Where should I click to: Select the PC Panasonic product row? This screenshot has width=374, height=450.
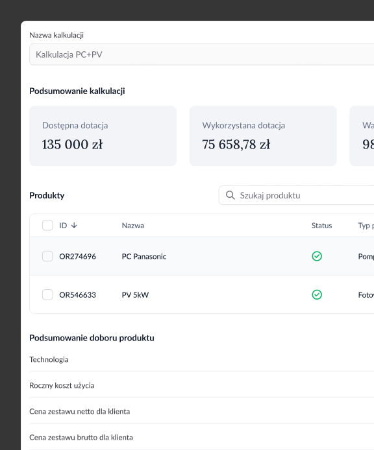point(202,256)
